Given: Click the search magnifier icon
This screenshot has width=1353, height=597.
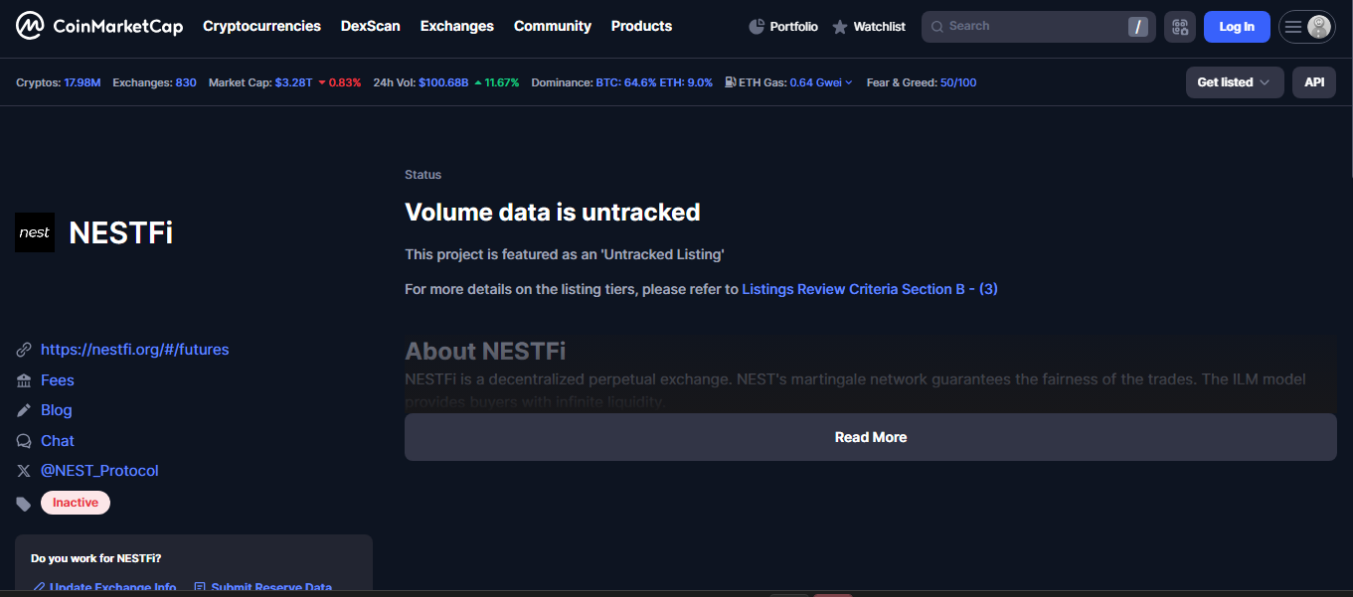Looking at the screenshot, I should [x=937, y=27].
